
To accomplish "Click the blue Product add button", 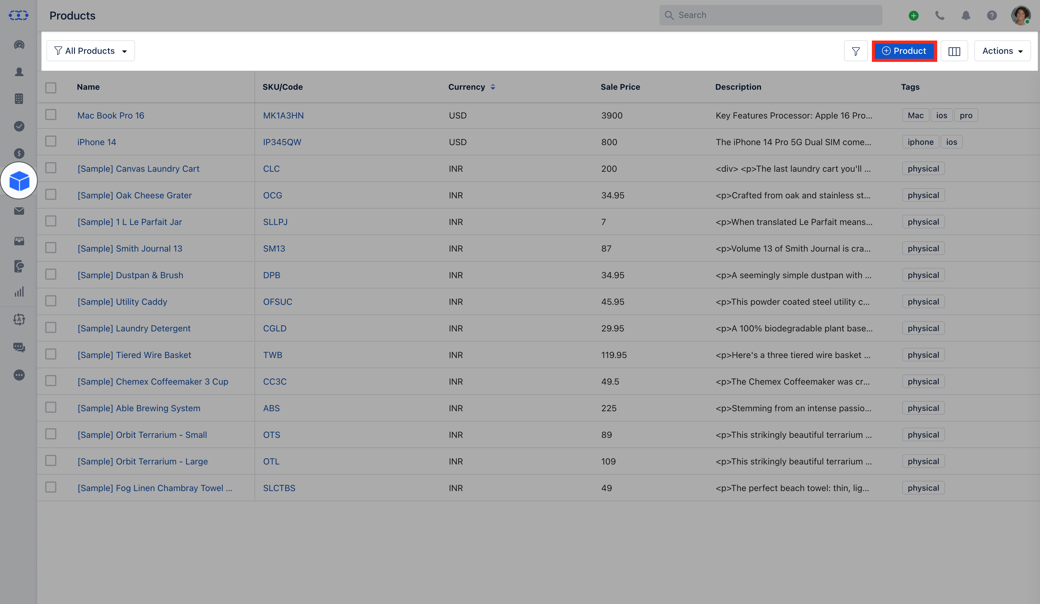I will pyautogui.click(x=904, y=51).
